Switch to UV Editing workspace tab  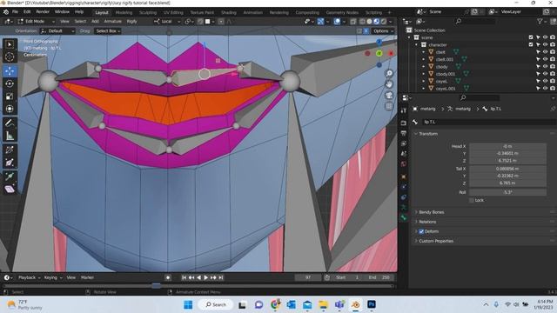(x=173, y=12)
